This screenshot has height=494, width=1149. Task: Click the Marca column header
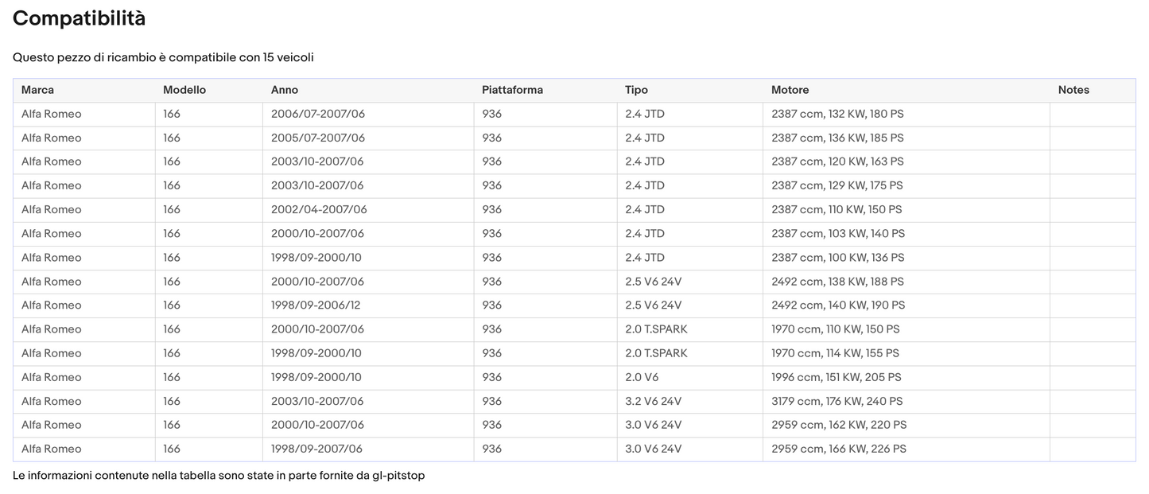(x=37, y=90)
